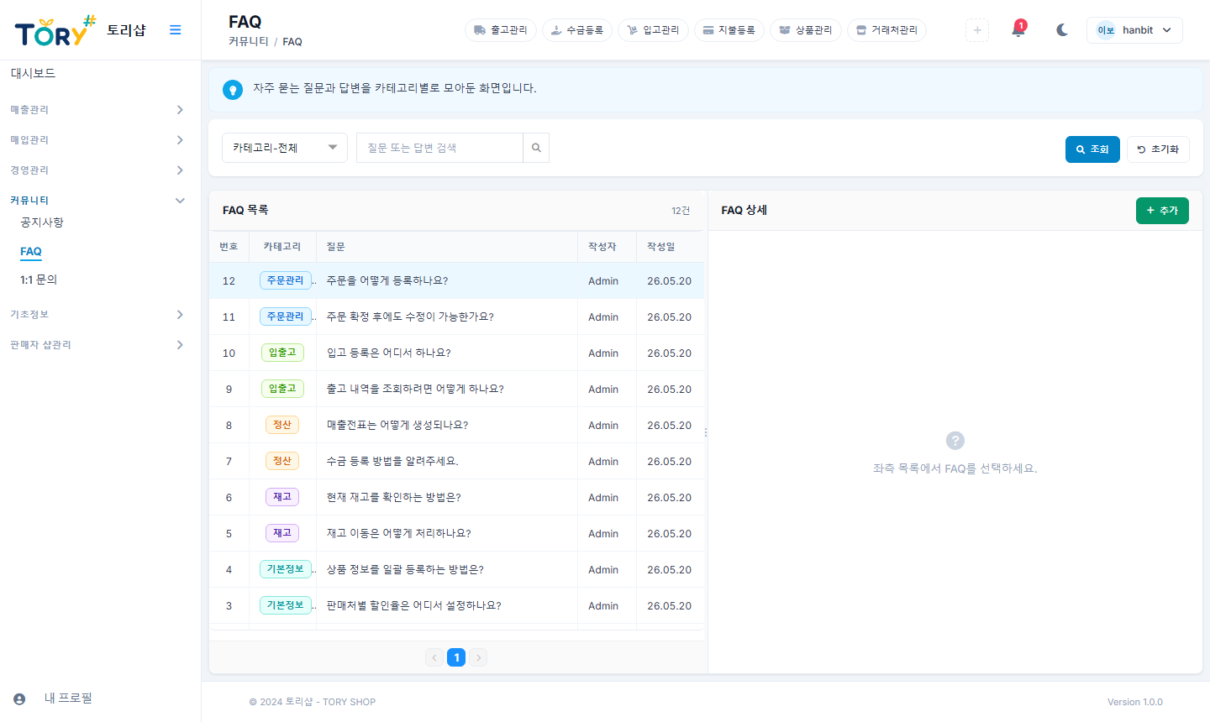The width and height of the screenshot is (1210, 722).
Task: Click the lightbulb info icon
Action: 233,90
